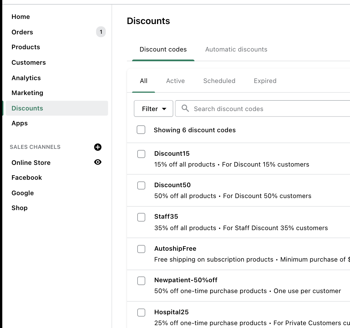Enable the AutoshipFree row checkbox
This screenshot has width=350, height=328.
click(141, 249)
